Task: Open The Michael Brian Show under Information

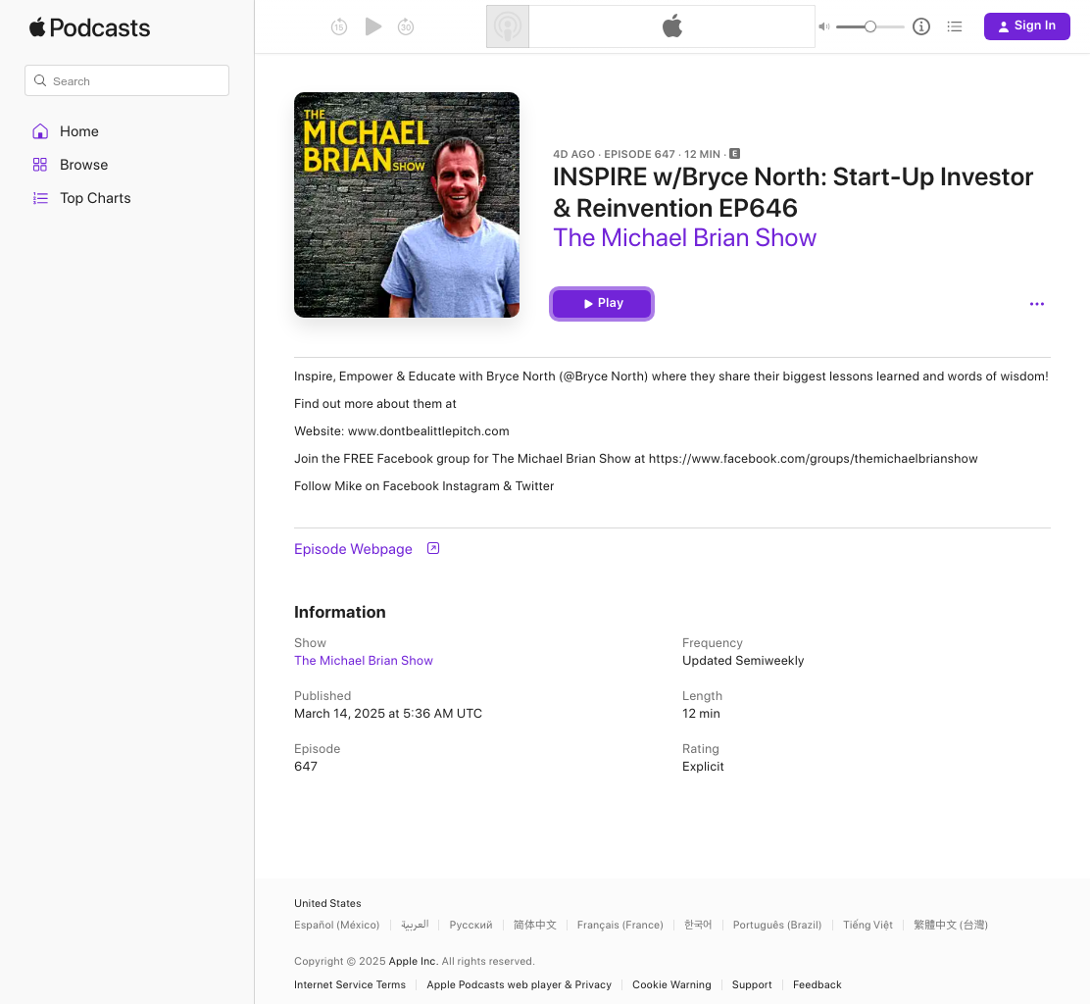Action: pyautogui.click(x=364, y=661)
